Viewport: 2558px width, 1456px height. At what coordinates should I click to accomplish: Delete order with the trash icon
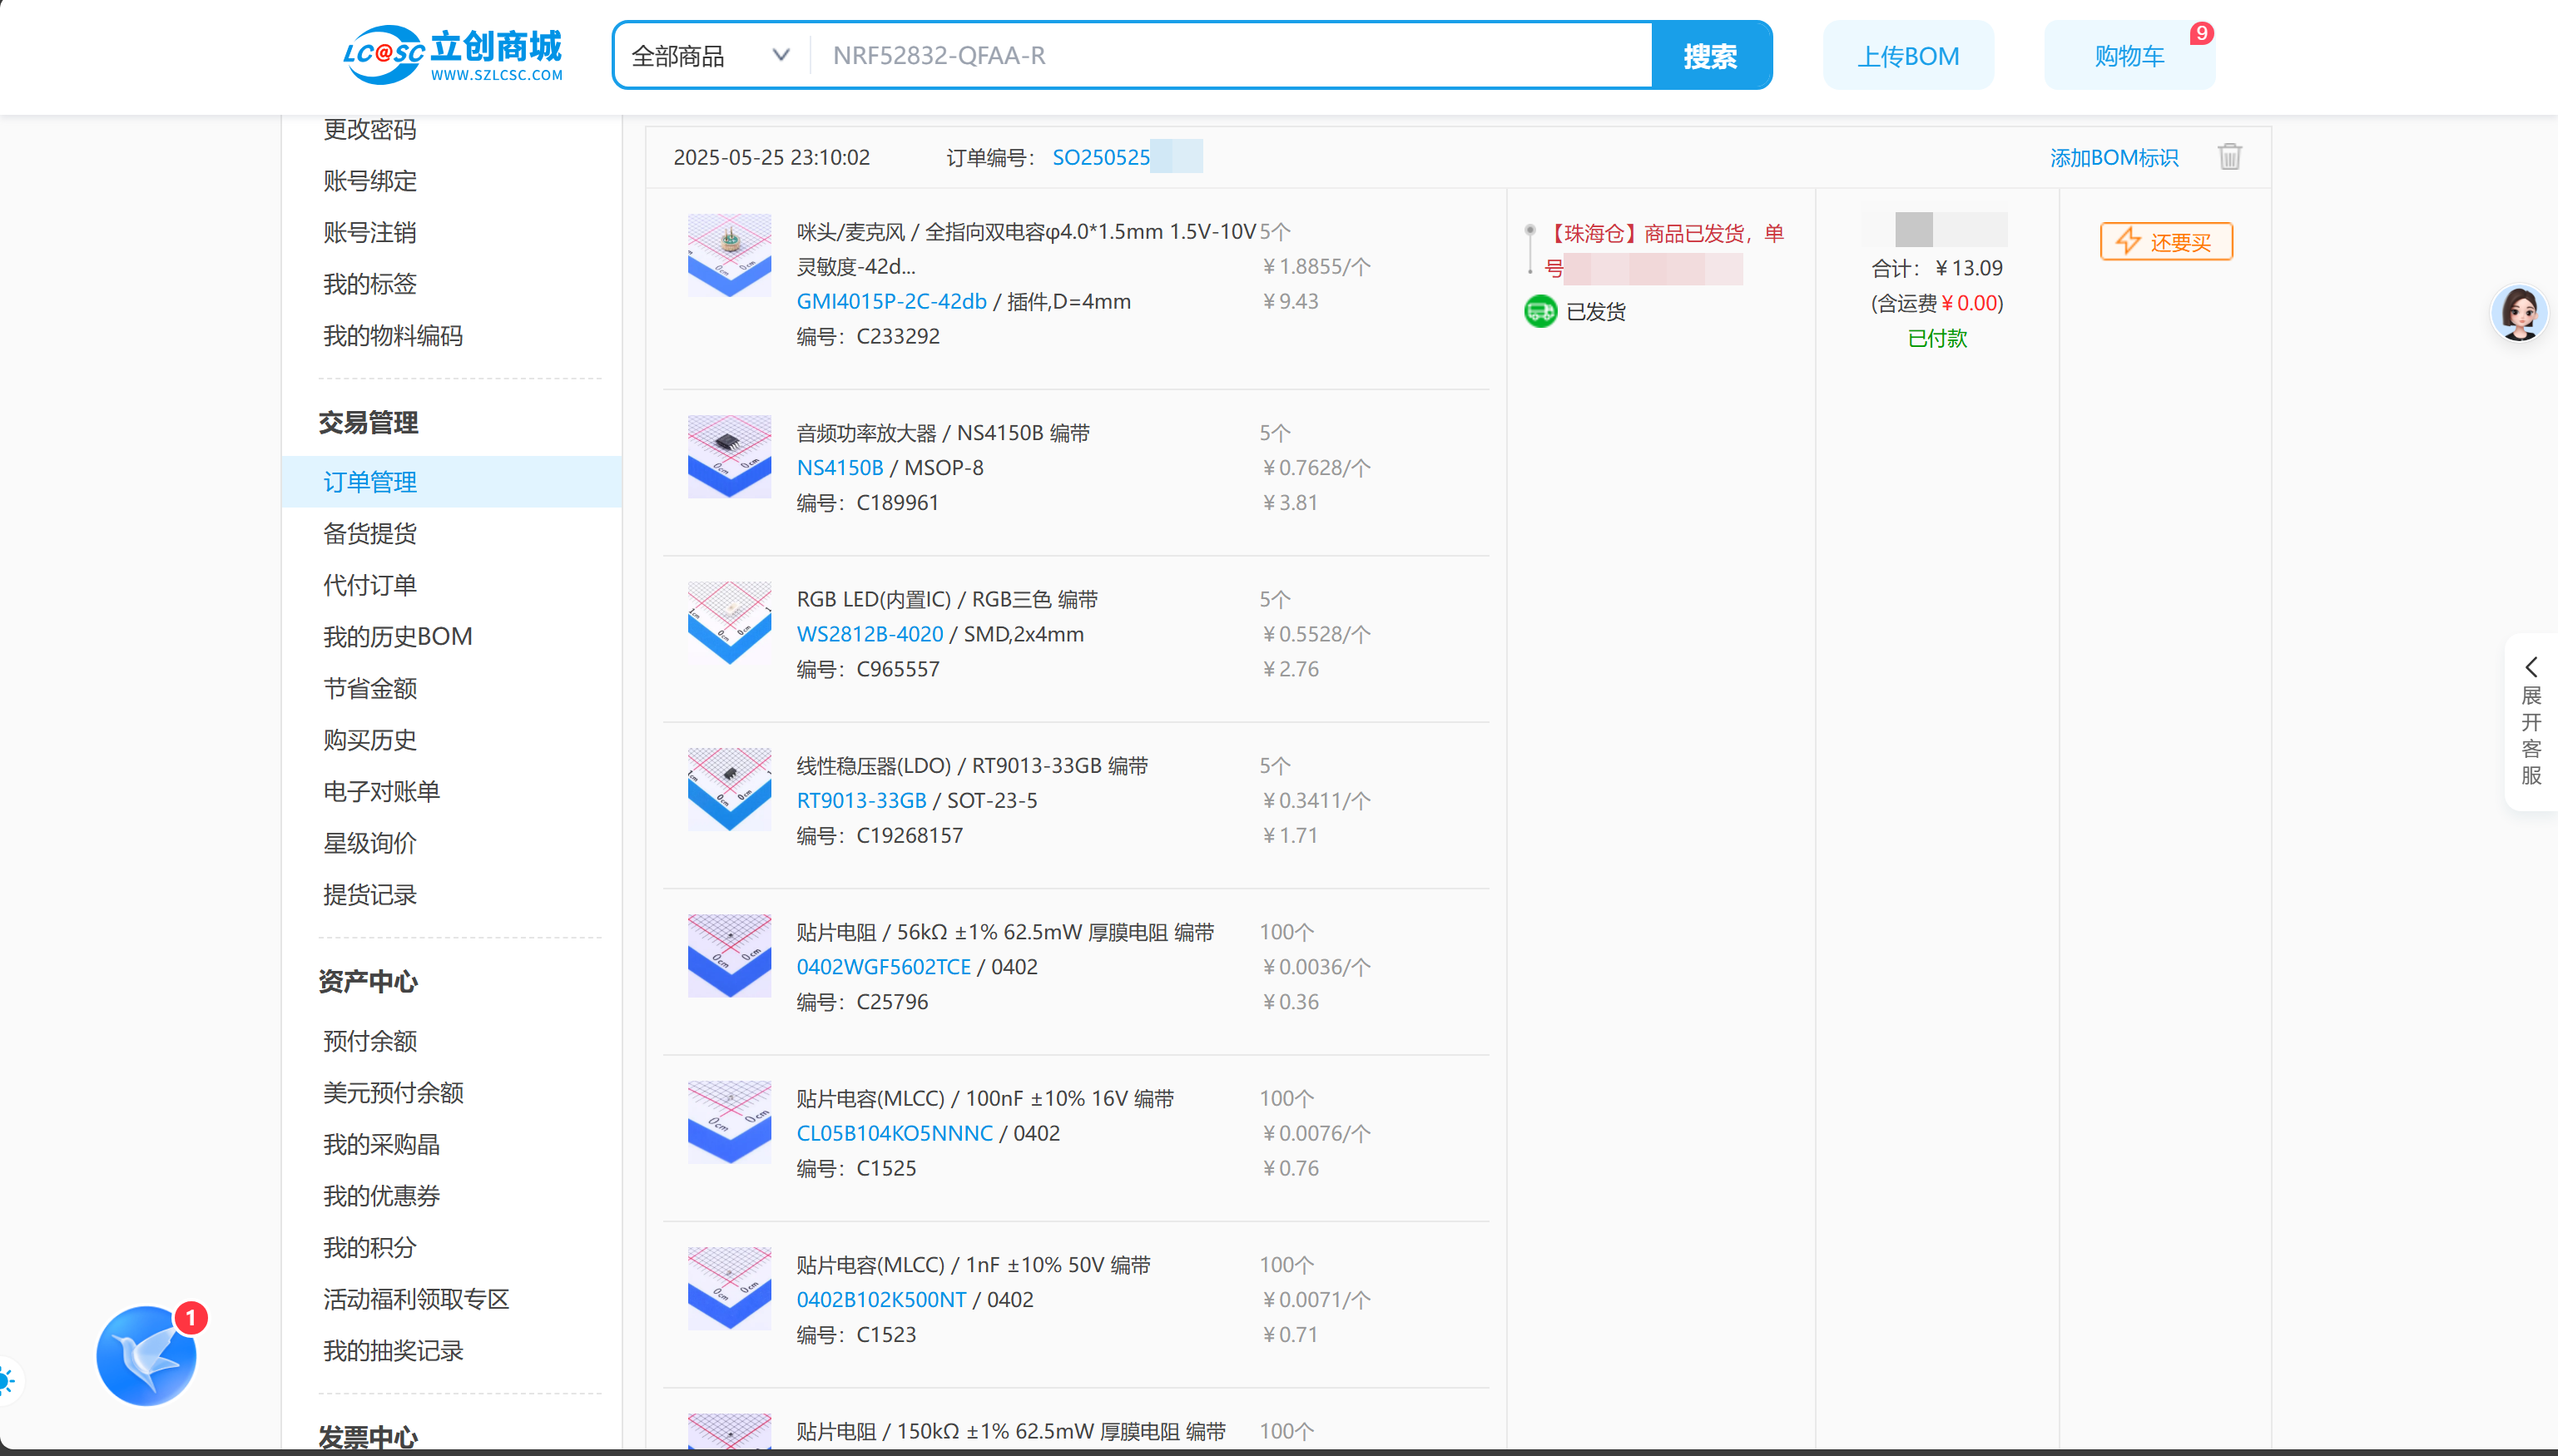tap(2229, 157)
